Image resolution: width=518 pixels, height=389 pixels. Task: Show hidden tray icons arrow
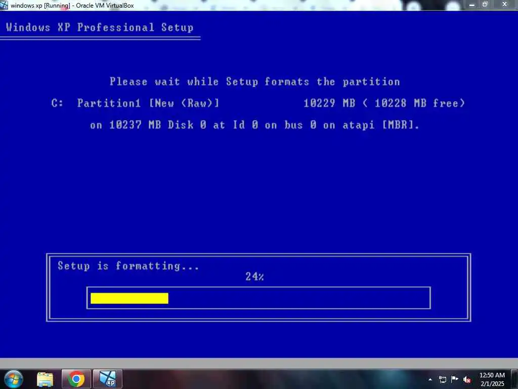[x=430, y=379]
